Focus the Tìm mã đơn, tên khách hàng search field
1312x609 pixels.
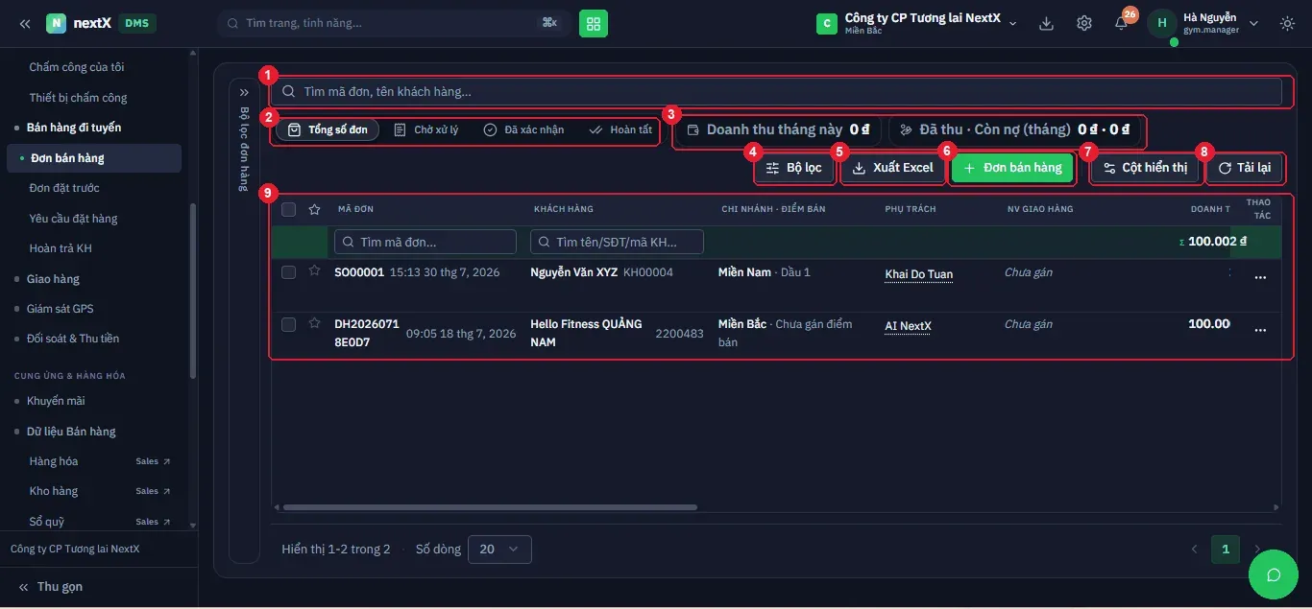(776, 92)
